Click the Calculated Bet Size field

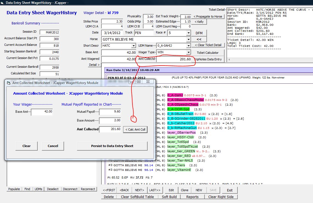[49, 74]
